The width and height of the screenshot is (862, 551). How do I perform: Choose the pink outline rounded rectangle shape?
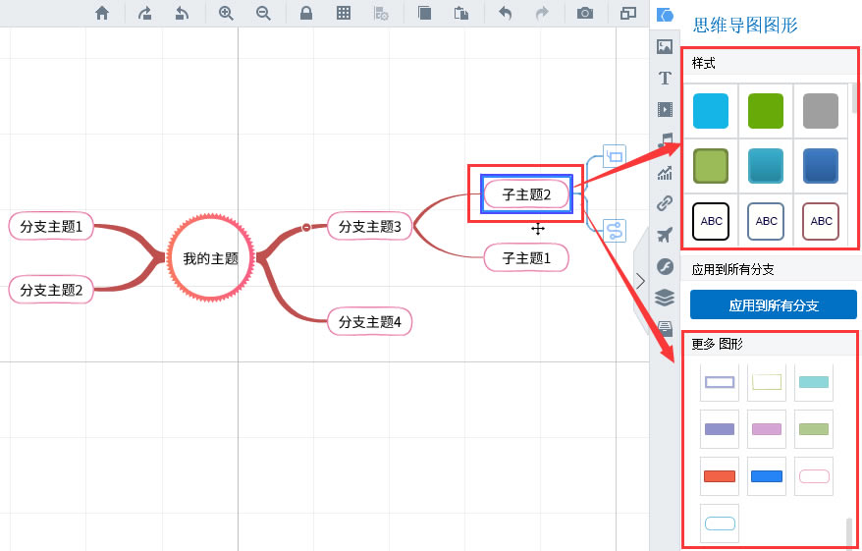tap(814, 476)
